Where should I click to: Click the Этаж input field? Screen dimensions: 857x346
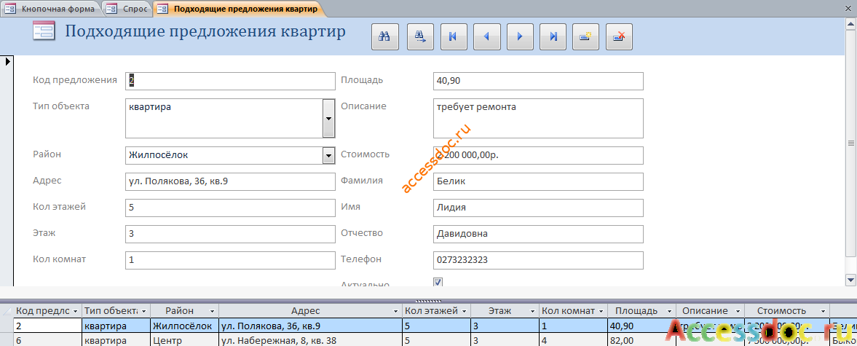point(230,234)
